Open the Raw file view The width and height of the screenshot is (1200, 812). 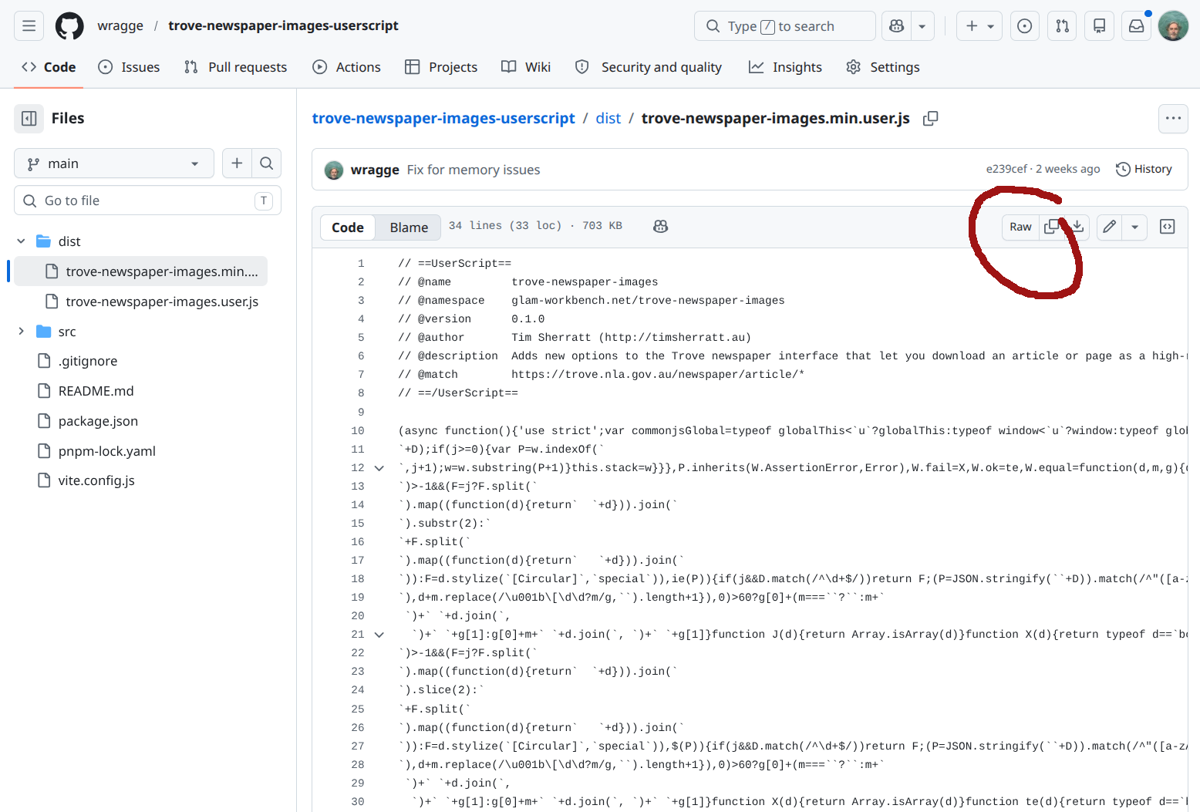click(x=1020, y=227)
